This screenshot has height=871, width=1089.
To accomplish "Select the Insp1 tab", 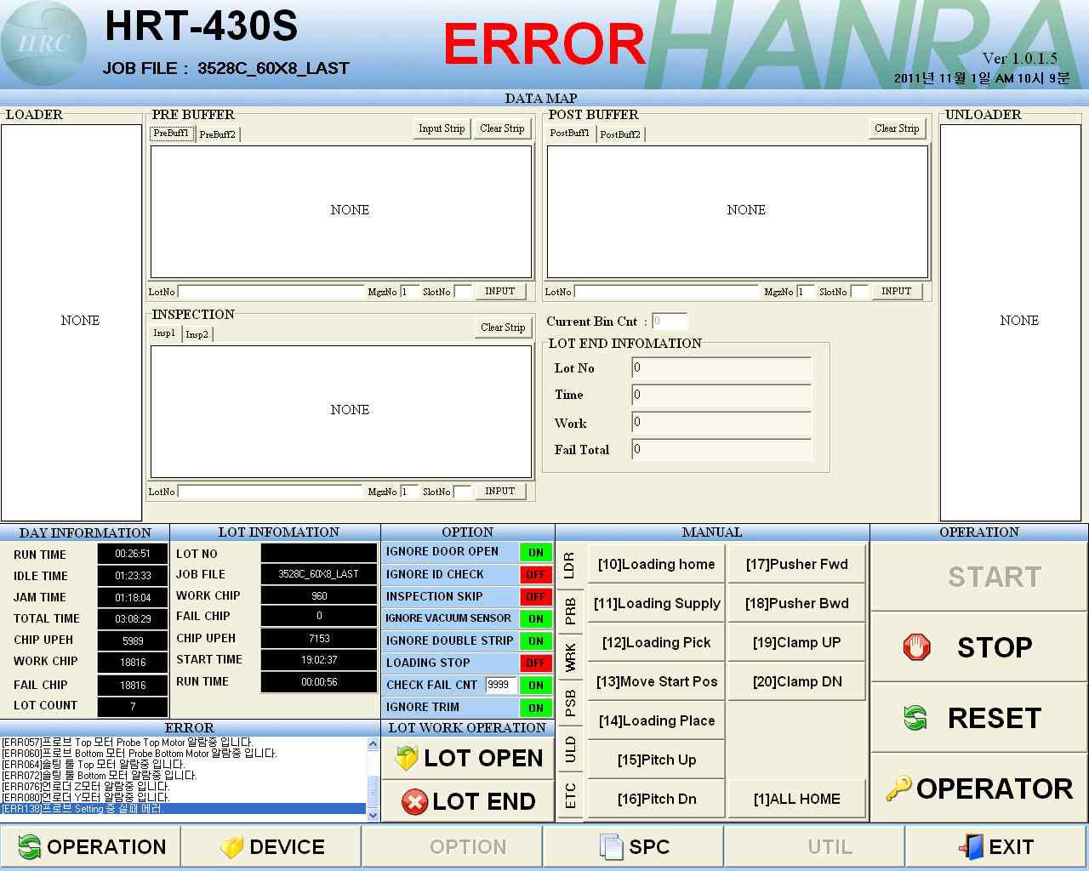I will pyautogui.click(x=164, y=333).
